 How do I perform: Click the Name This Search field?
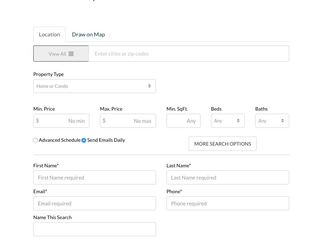tap(95, 229)
